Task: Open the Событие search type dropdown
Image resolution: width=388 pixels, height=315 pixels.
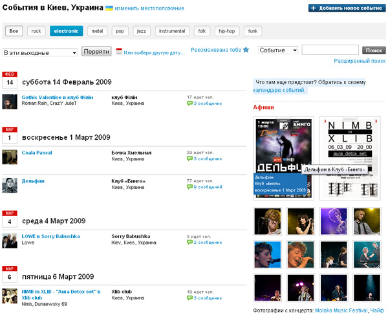Action: click(x=278, y=50)
